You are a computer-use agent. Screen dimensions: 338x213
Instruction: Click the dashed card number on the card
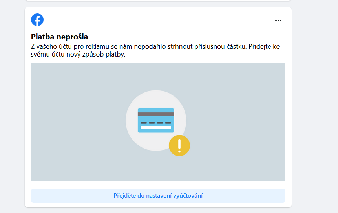pyautogui.click(x=156, y=123)
